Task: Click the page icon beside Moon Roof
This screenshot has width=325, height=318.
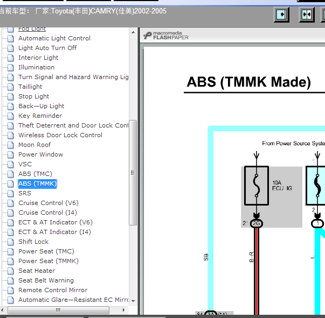Action: (11, 145)
